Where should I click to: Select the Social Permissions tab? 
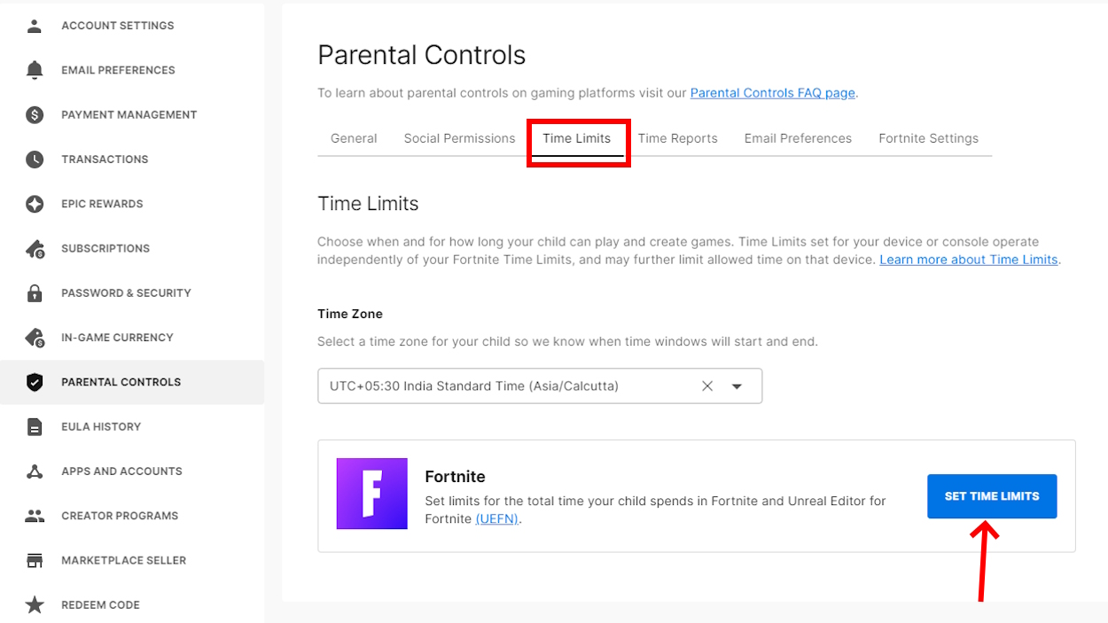(x=458, y=138)
